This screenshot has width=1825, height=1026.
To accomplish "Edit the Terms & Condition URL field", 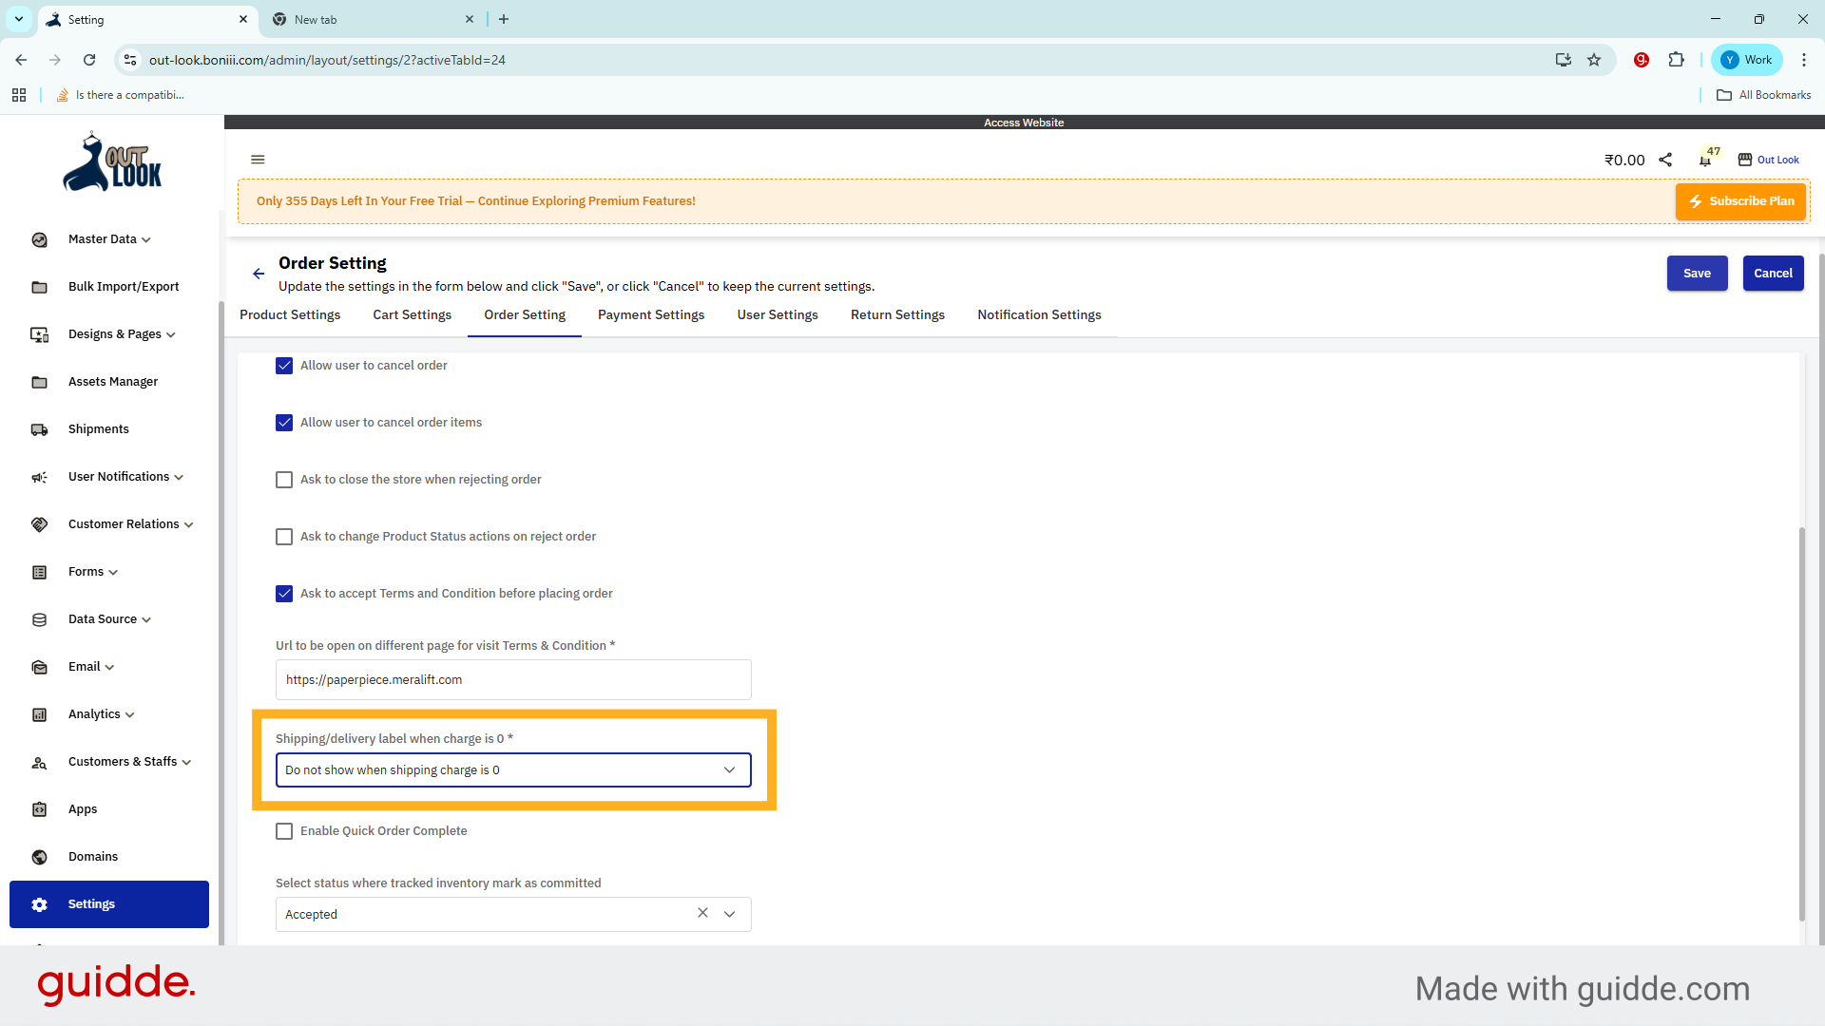I will [513, 679].
